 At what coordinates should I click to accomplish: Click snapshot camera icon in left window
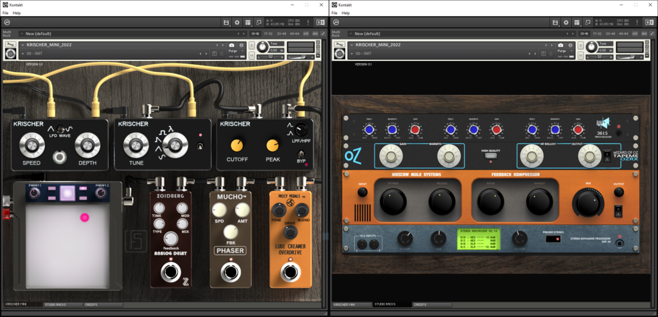(231, 46)
